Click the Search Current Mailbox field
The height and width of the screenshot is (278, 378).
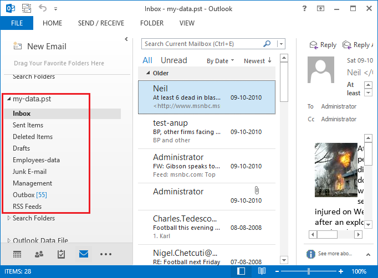coord(202,44)
